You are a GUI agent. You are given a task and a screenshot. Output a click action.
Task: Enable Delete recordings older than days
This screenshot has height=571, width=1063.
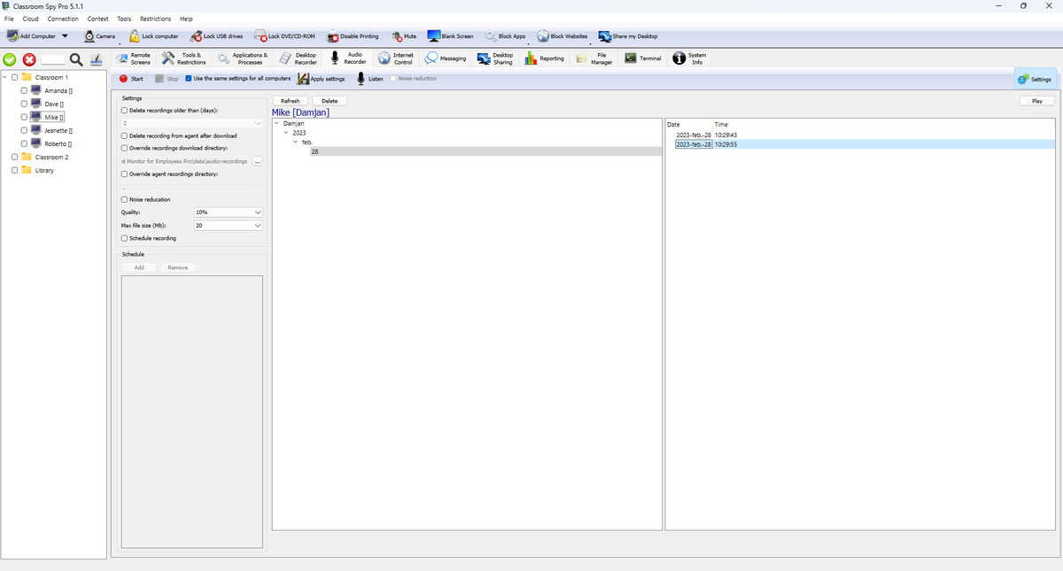point(124,110)
